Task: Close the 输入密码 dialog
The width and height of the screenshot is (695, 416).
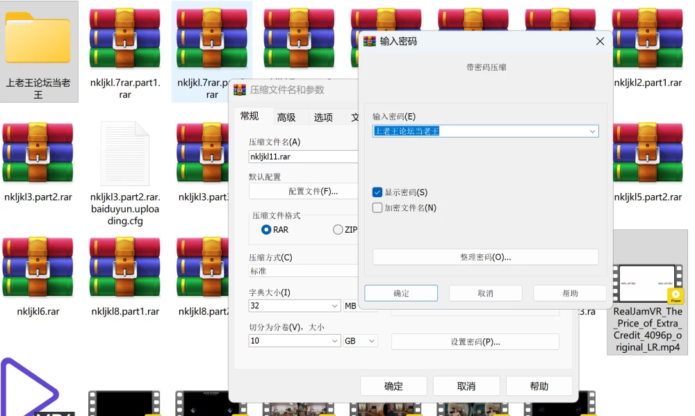Action: 600,41
